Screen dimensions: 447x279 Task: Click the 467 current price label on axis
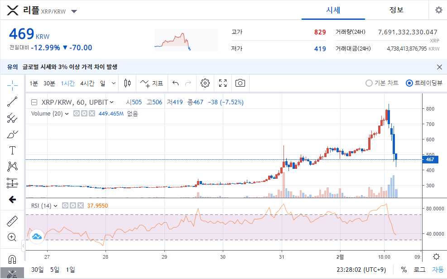(x=429, y=159)
